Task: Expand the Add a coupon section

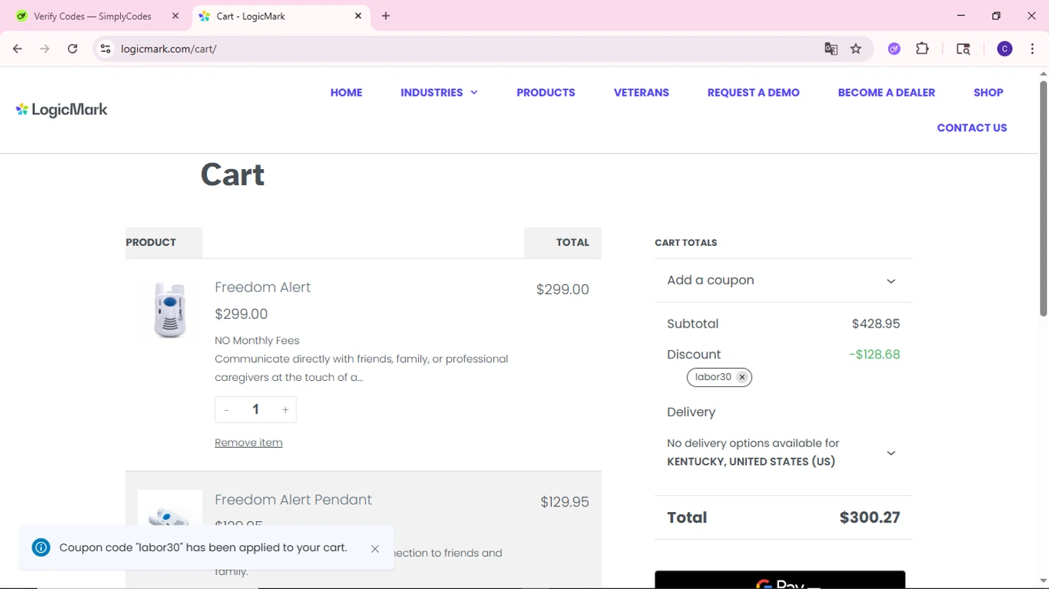Action: coord(783,281)
